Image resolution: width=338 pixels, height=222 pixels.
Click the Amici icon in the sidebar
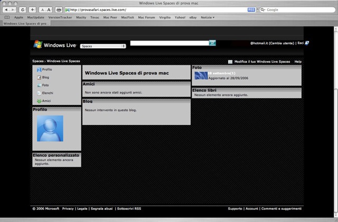pyautogui.click(x=39, y=101)
